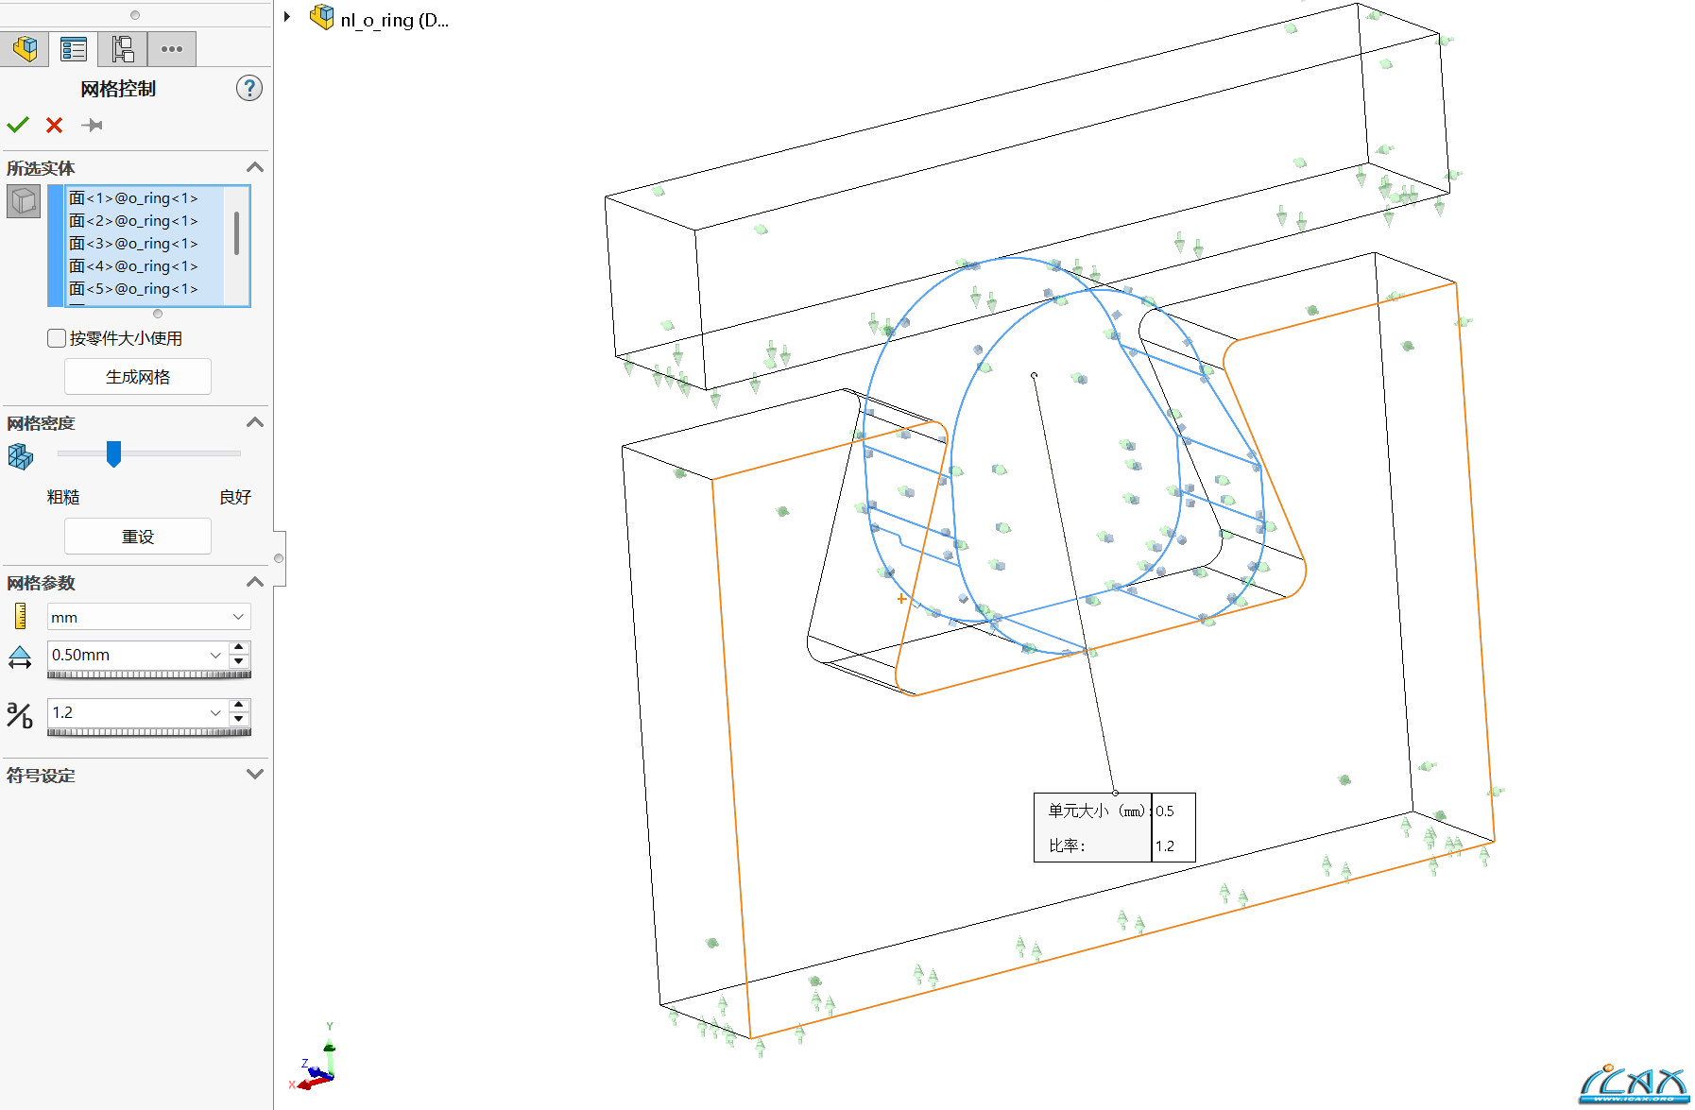Click the 生成网格 button

pyautogui.click(x=138, y=377)
